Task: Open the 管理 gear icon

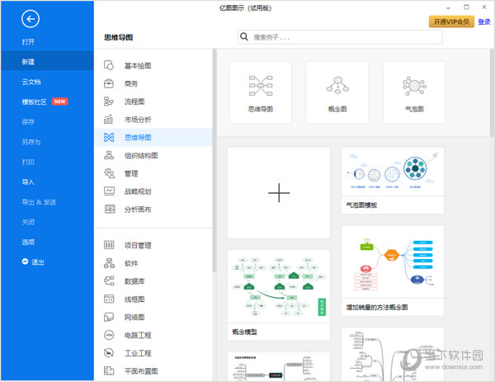Action: point(109,173)
